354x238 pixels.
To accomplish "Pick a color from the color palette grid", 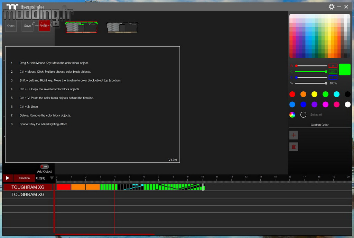I will click(320, 36).
